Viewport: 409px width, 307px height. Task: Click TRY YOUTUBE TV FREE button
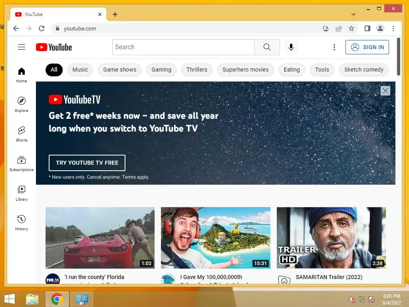click(x=87, y=163)
